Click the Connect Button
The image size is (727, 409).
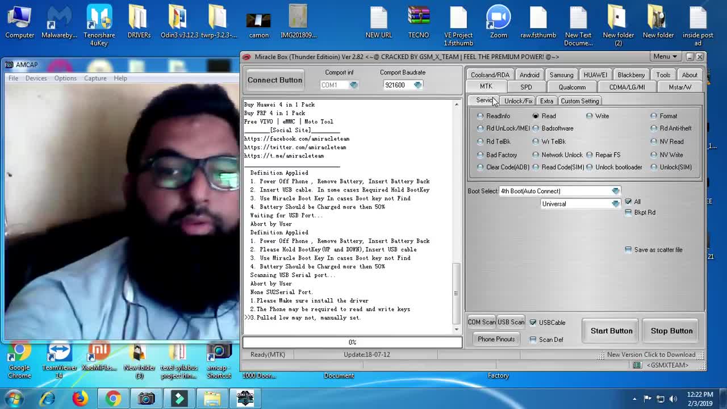[x=274, y=80]
